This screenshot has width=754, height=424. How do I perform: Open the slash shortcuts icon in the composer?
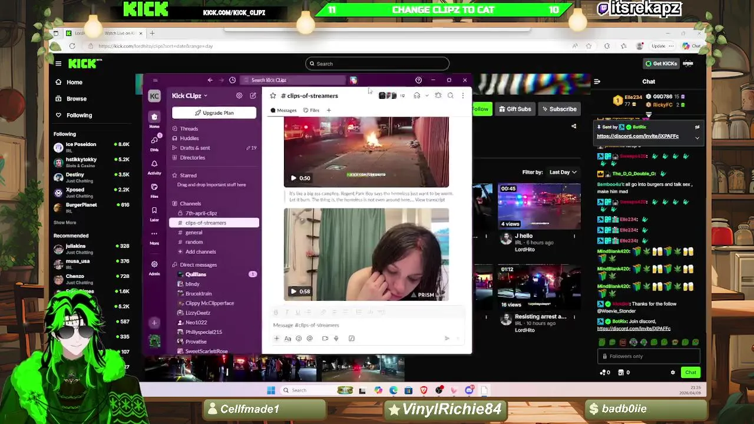[351, 339]
